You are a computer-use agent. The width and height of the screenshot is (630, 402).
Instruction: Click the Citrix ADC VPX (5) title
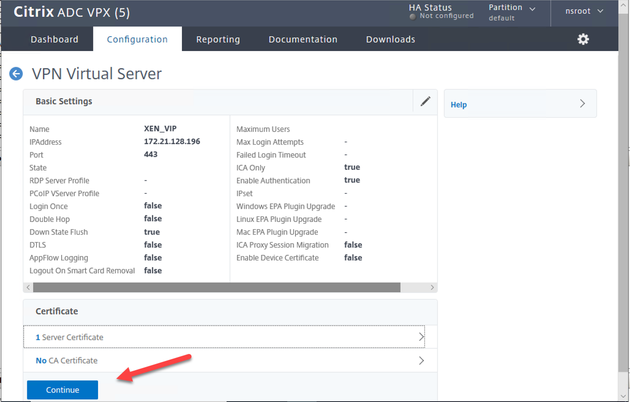point(72,13)
